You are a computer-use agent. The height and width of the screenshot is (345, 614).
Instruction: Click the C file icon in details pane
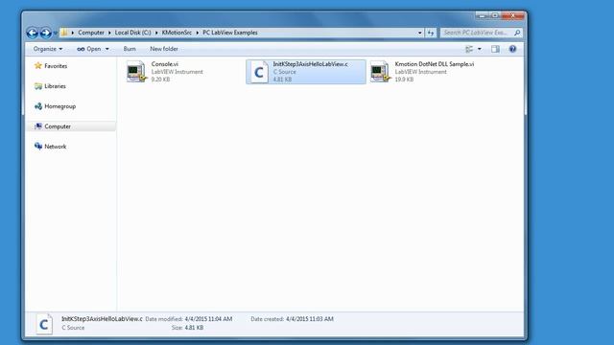[x=44, y=324]
